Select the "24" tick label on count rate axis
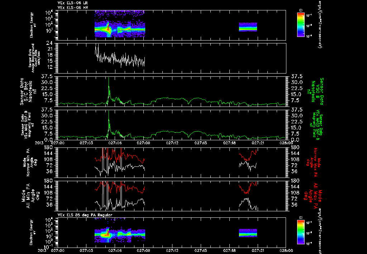Image resolution: width=367 pixels, height=254 pixels. (x=49, y=43)
